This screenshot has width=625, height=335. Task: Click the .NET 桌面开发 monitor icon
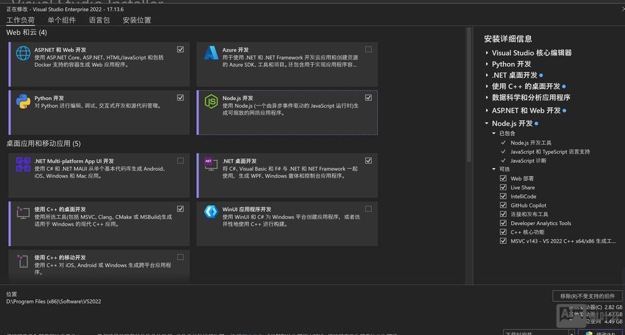coord(211,164)
